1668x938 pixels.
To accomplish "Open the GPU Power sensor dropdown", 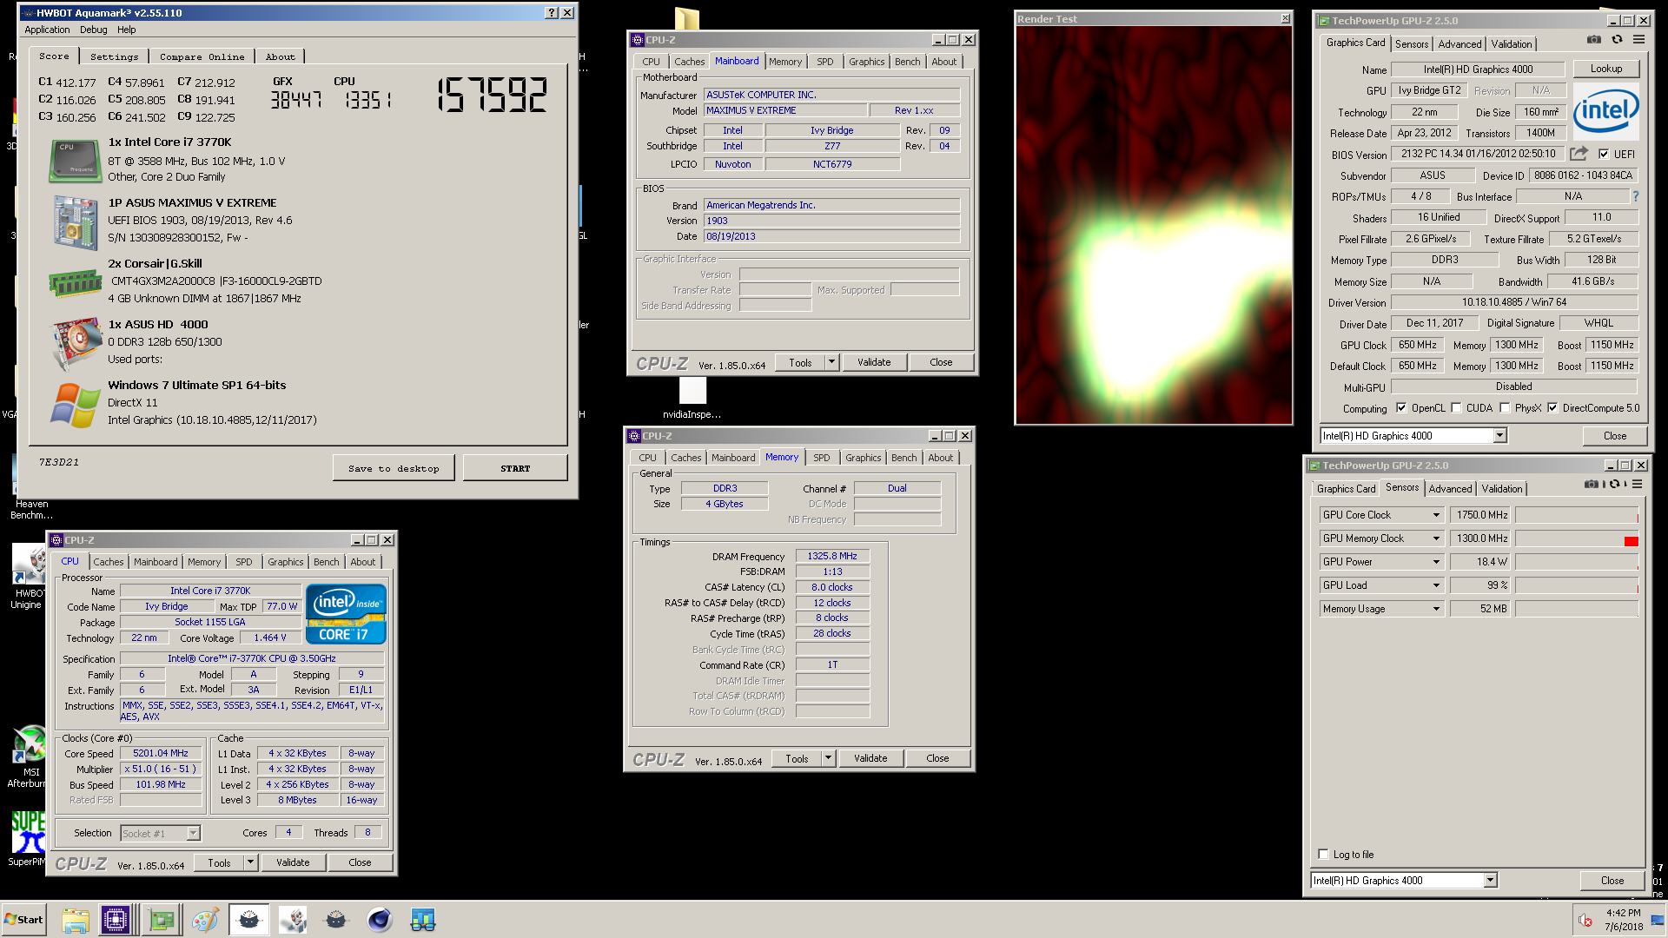I will coord(1436,562).
